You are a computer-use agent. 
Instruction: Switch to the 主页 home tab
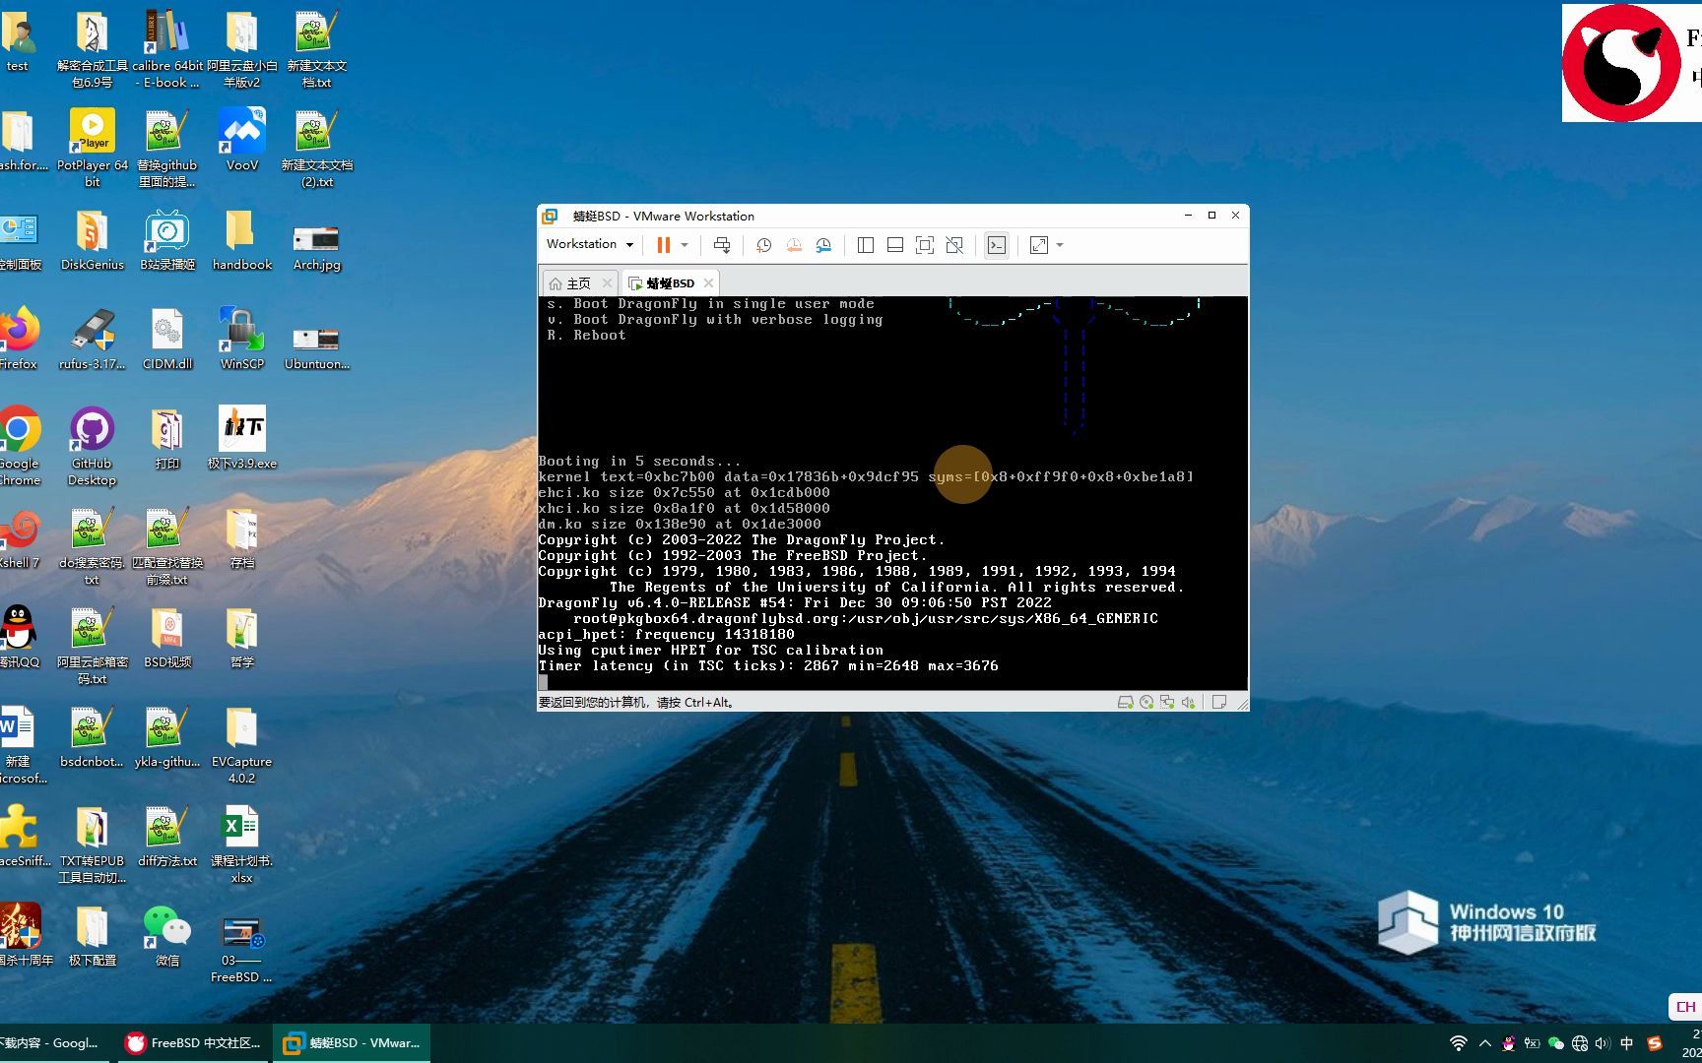571,282
